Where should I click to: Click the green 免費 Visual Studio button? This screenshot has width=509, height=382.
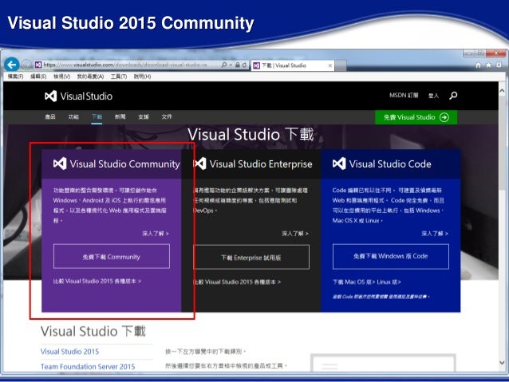pyautogui.click(x=416, y=117)
